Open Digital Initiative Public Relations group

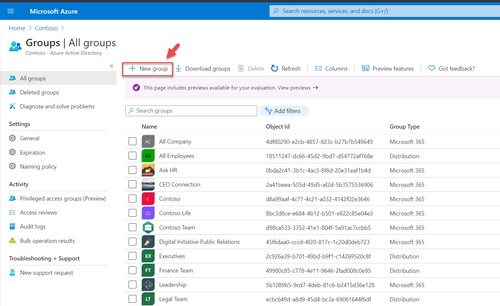199,242
